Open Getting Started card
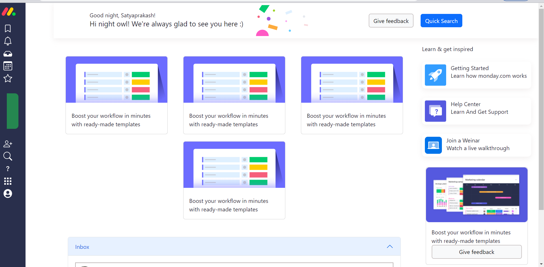The height and width of the screenshot is (267, 544). pos(476,75)
